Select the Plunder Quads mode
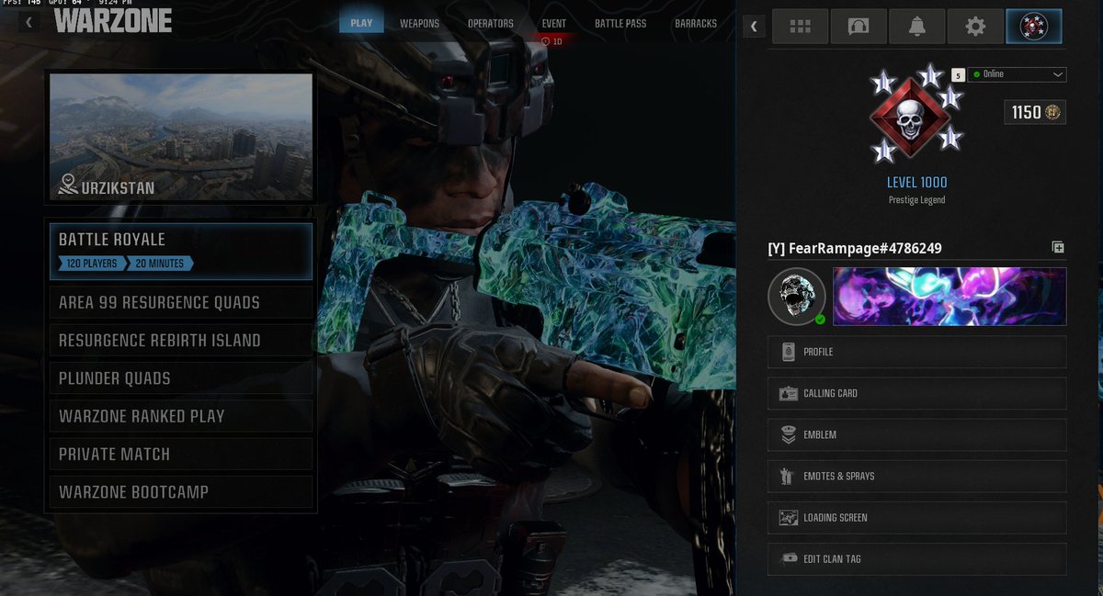The width and height of the screenshot is (1103, 596). point(181,378)
